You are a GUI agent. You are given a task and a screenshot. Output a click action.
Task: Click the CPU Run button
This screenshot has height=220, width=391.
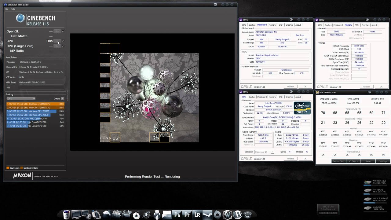click(x=57, y=41)
